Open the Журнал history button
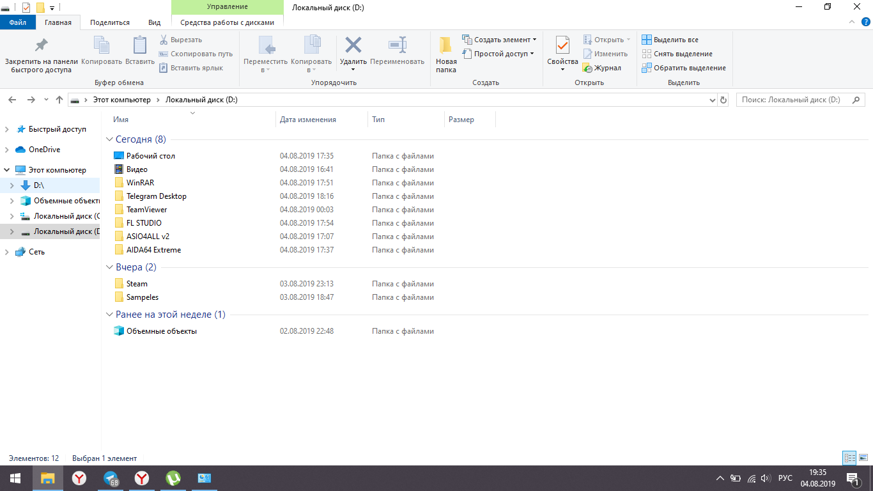Screen dimensions: 873x491 tap(602, 68)
